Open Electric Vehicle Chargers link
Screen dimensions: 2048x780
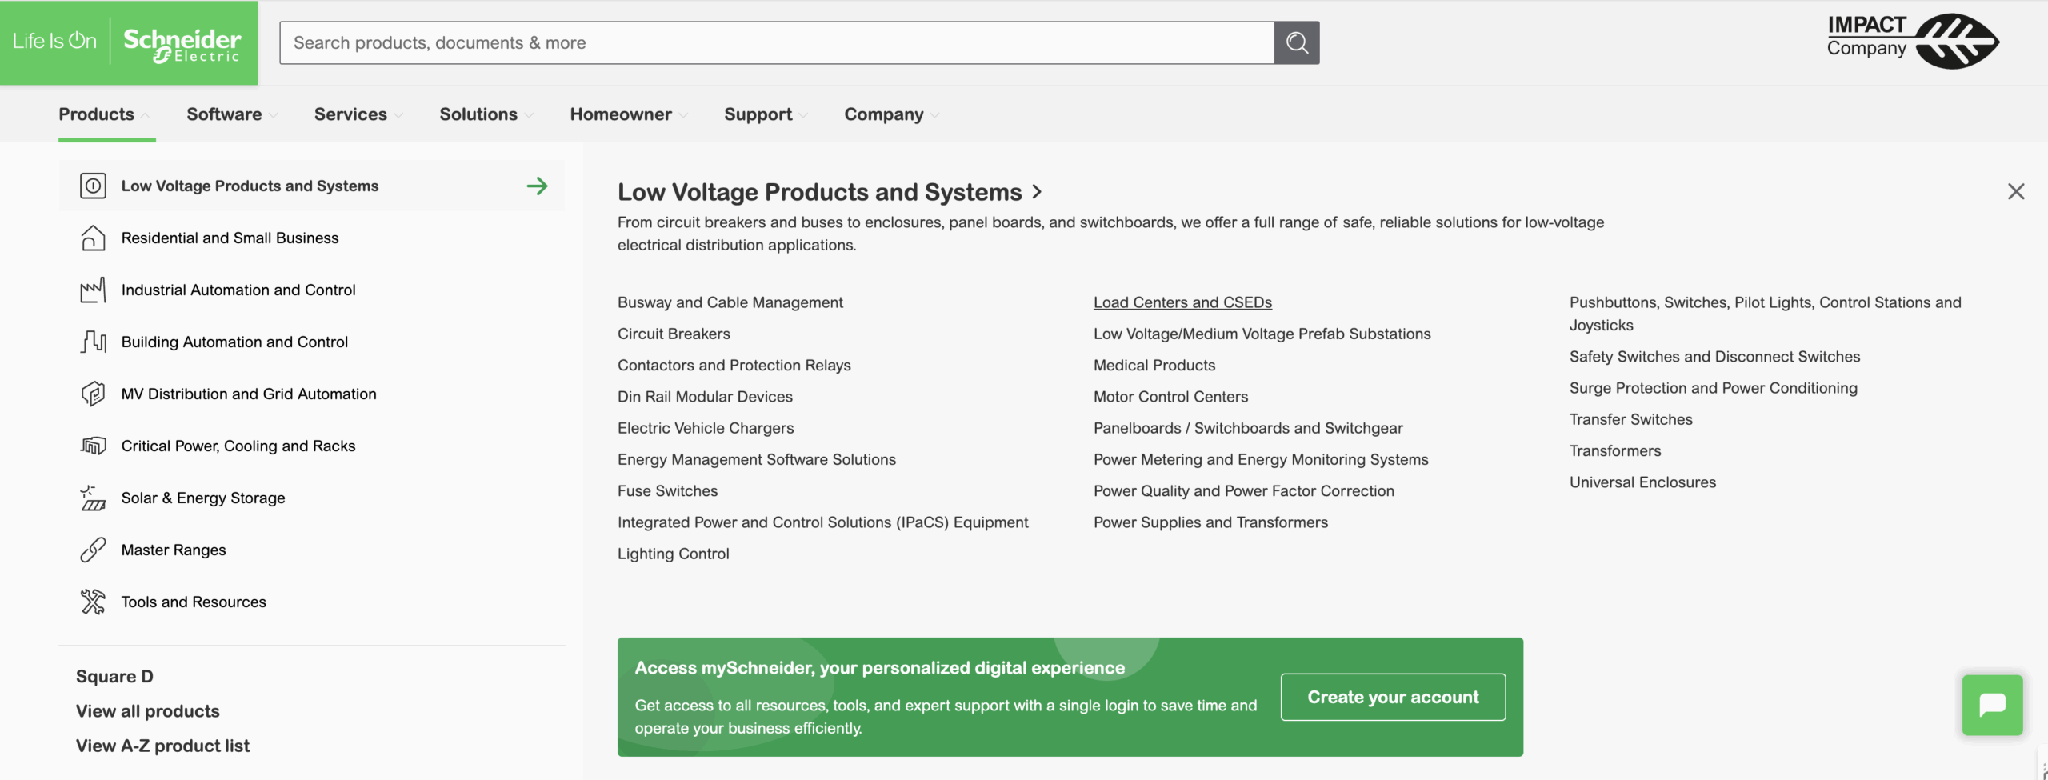tap(706, 428)
